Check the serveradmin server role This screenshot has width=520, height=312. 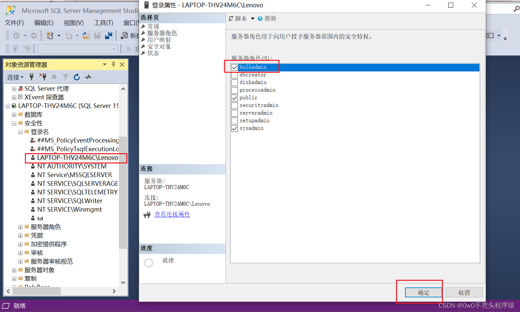pos(235,113)
